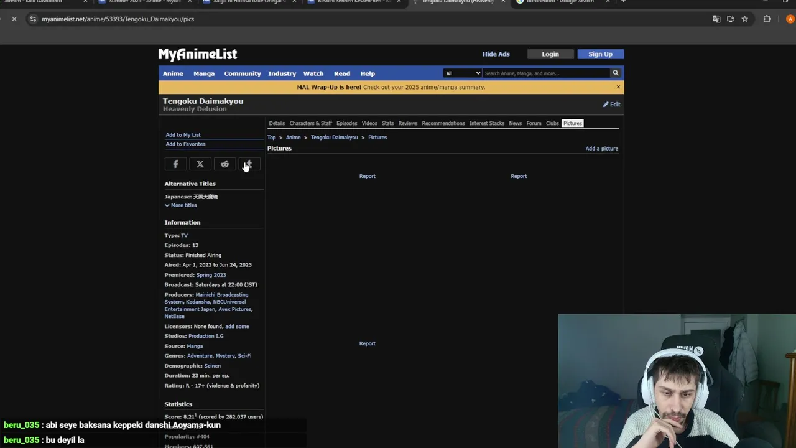This screenshot has width=796, height=448.
Task: Open the Industry main menu
Action: point(282,73)
